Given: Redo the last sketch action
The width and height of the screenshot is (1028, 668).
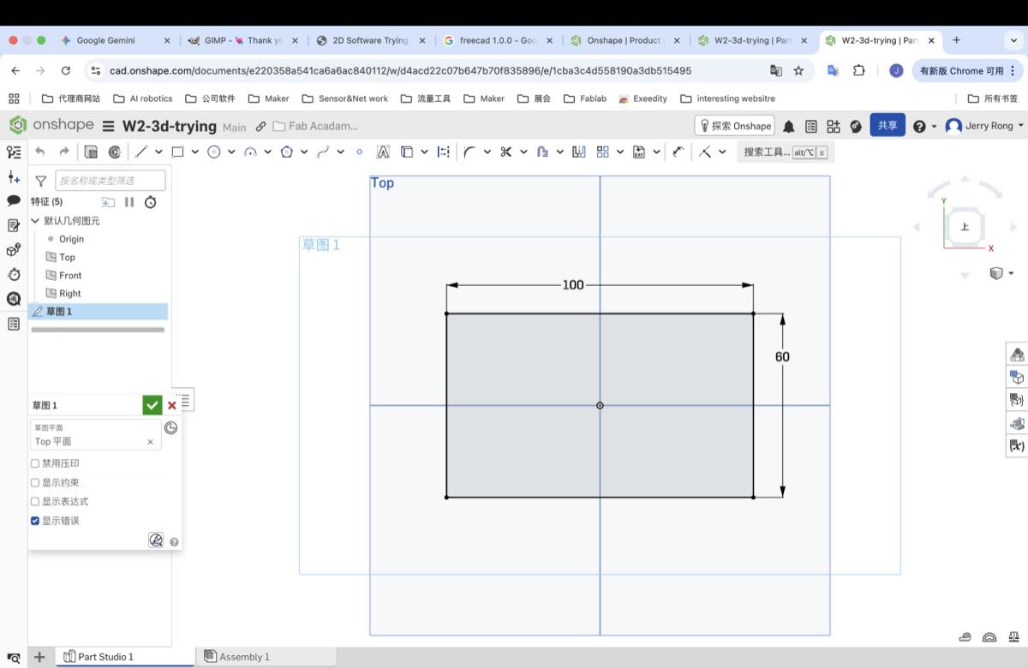Looking at the screenshot, I should click(x=64, y=152).
